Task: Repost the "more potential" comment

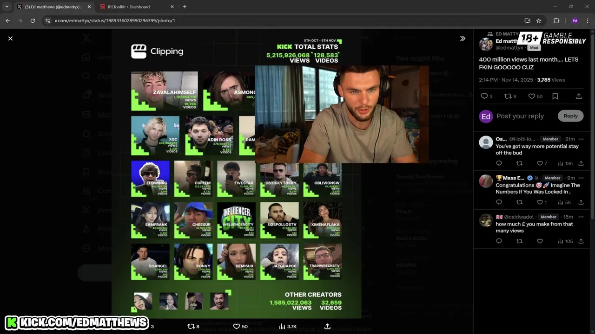Action: point(520,163)
